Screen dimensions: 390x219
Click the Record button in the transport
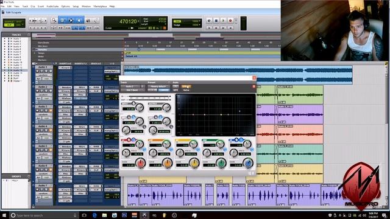230,21
